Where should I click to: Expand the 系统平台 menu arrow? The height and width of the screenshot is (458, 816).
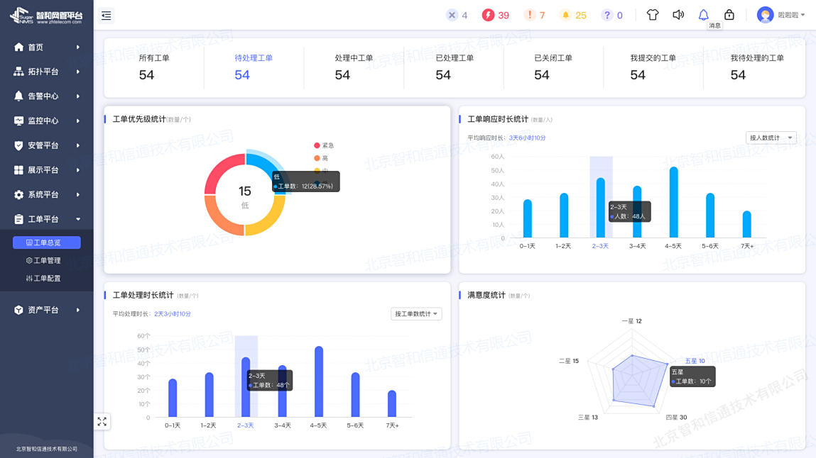pyautogui.click(x=78, y=195)
